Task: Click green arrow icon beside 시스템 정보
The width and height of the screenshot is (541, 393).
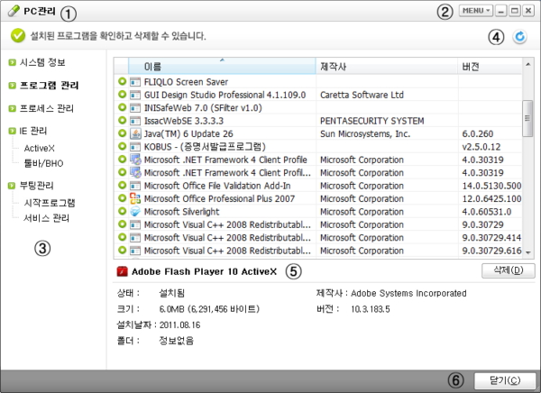Action: coord(12,62)
